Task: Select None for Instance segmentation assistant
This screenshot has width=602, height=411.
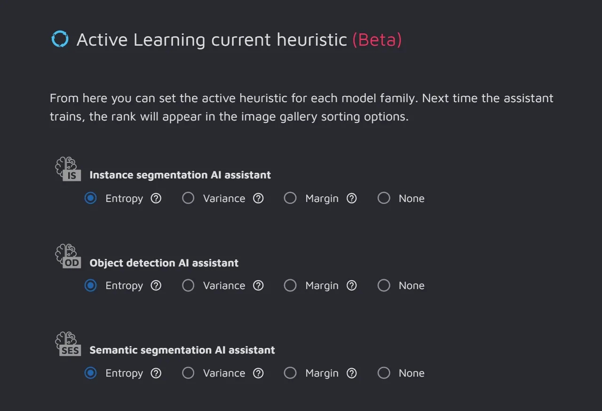Action: click(x=384, y=198)
